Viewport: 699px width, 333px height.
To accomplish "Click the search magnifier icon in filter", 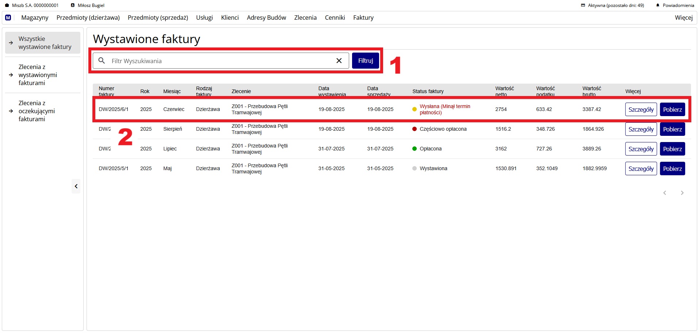I will click(x=102, y=61).
